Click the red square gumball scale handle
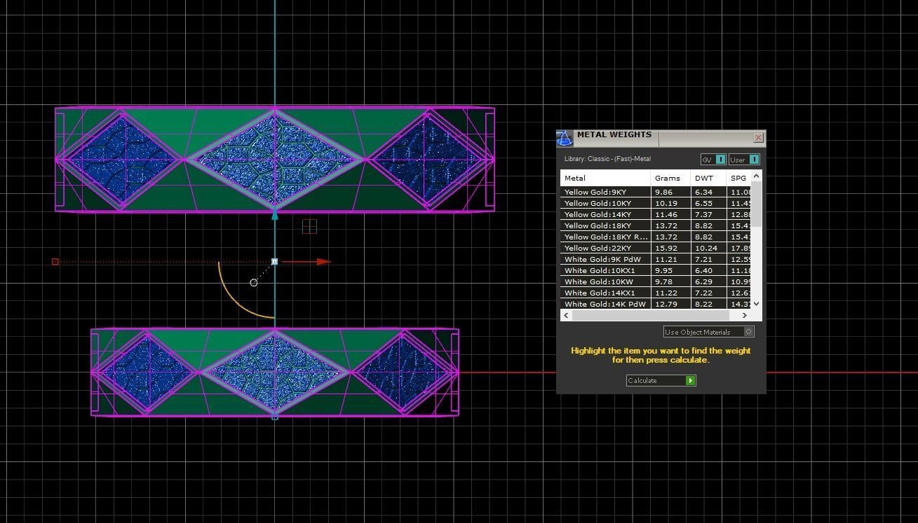This screenshot has height=523, width=918. point(55,262)
